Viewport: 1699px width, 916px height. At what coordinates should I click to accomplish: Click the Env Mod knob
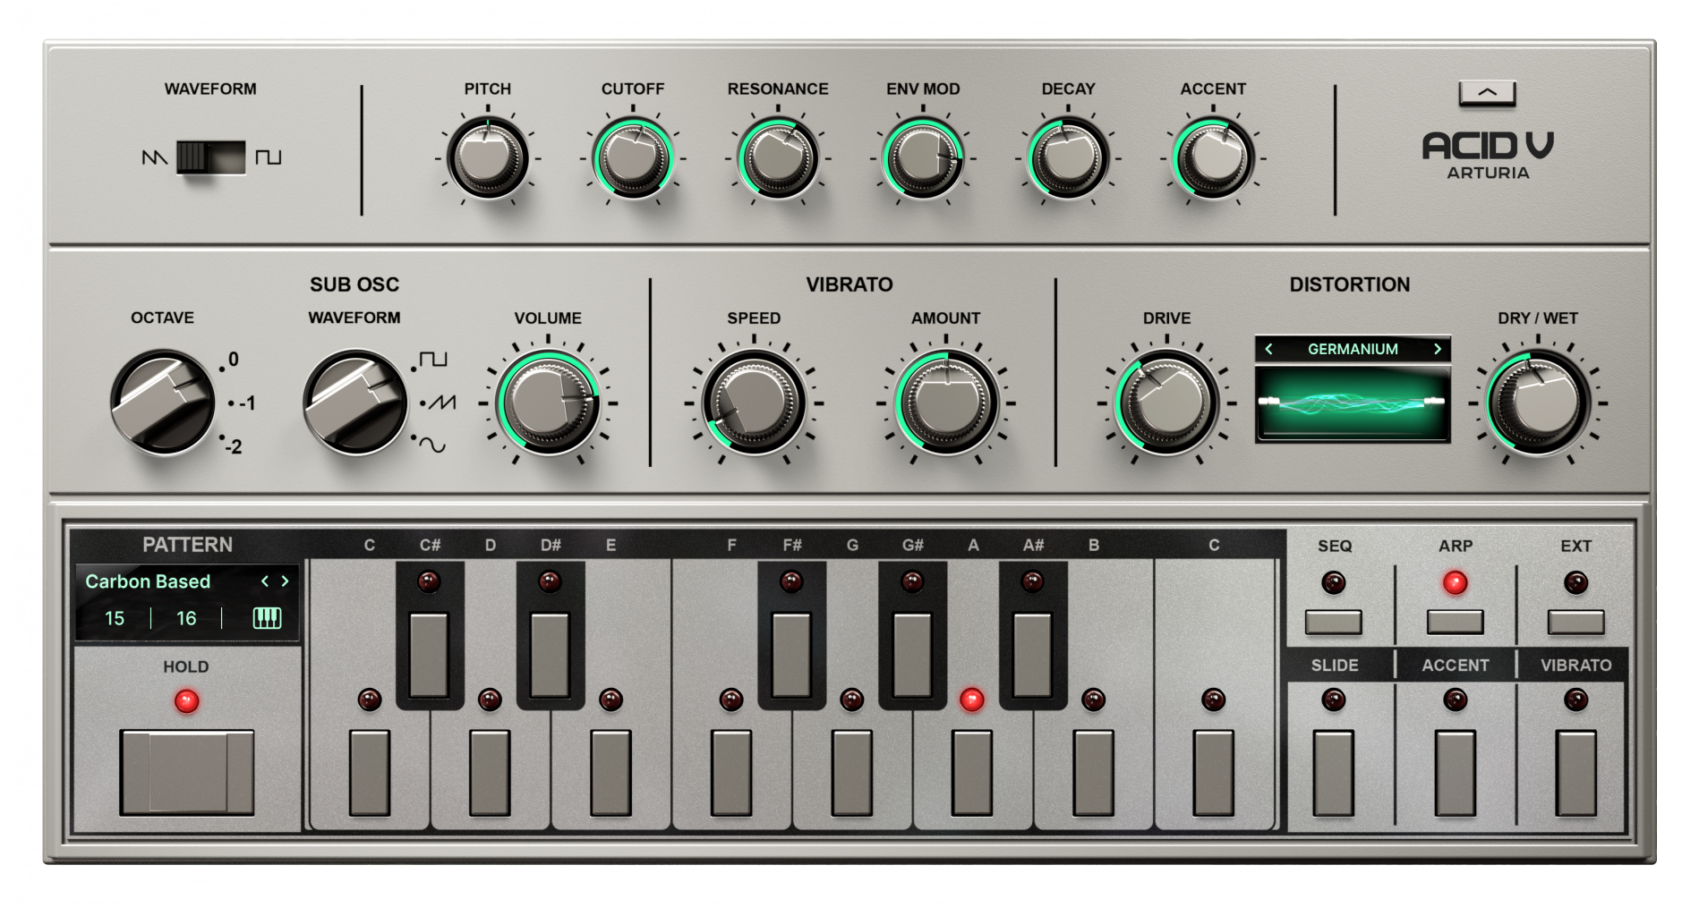pos(923,158)
